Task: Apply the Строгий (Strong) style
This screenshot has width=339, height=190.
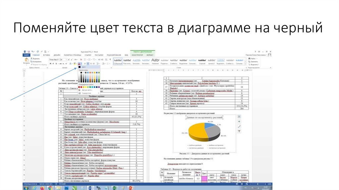Action: [x=202, y=62]
